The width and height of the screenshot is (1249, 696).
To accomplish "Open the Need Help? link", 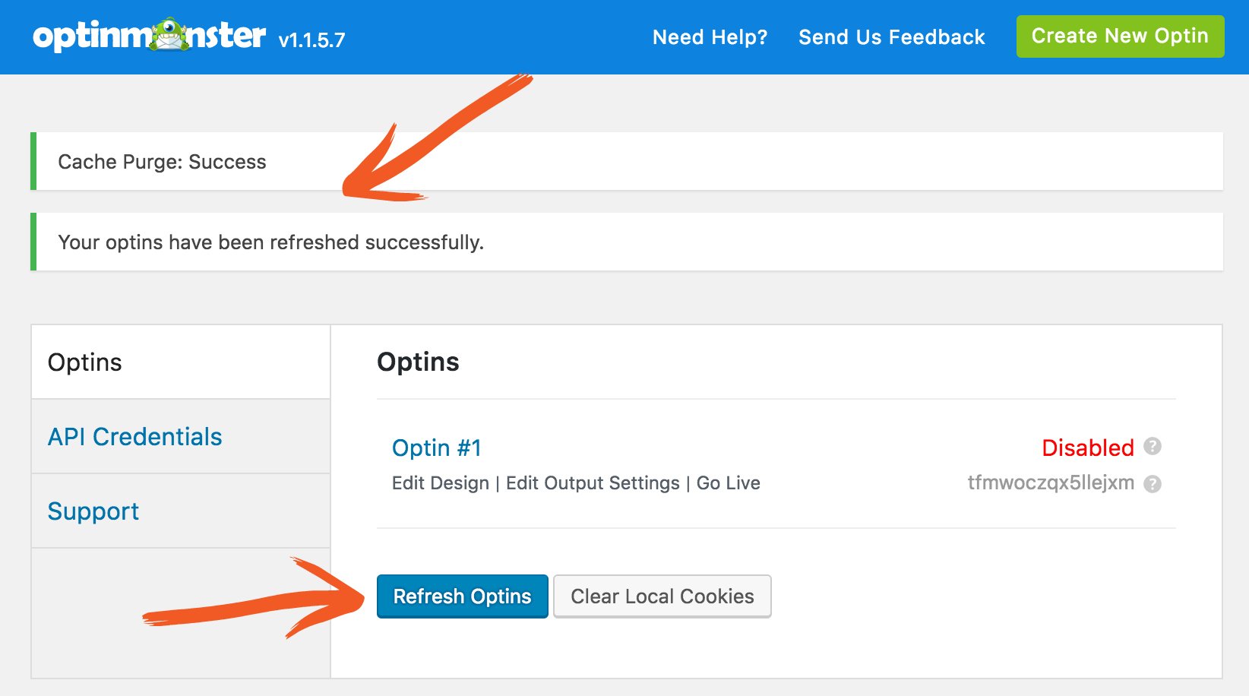I will coord(710,36).
